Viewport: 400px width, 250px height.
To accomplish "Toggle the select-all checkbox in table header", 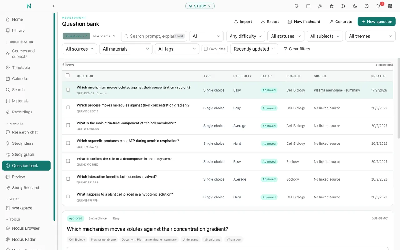I will click(68, 75).
